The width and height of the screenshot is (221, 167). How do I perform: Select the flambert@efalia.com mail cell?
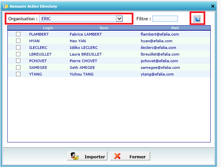tap(159, 34)
